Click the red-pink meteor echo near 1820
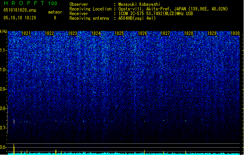244x155 pixels. [14, 121]
